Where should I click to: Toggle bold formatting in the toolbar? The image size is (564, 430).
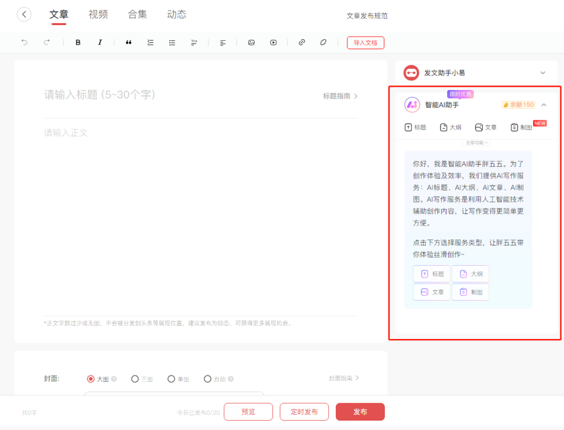coord(78,43)
